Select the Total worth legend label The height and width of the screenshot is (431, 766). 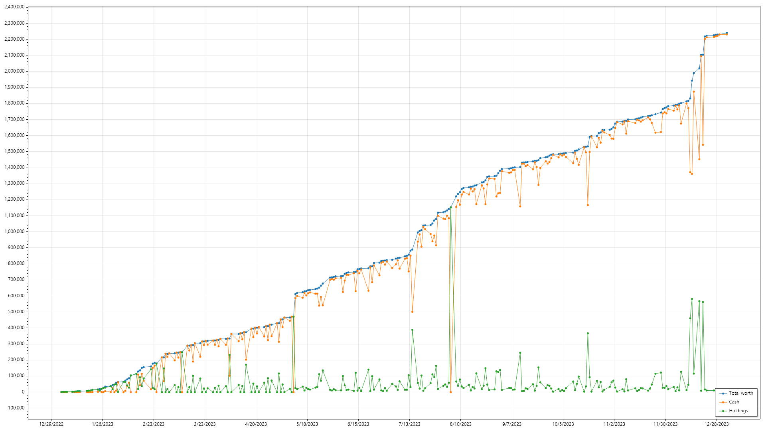pyautogui.click(x=741, y=393)
